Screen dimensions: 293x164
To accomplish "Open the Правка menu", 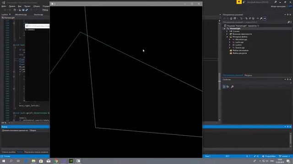I will pyautogui.click(x=12, y=6).
